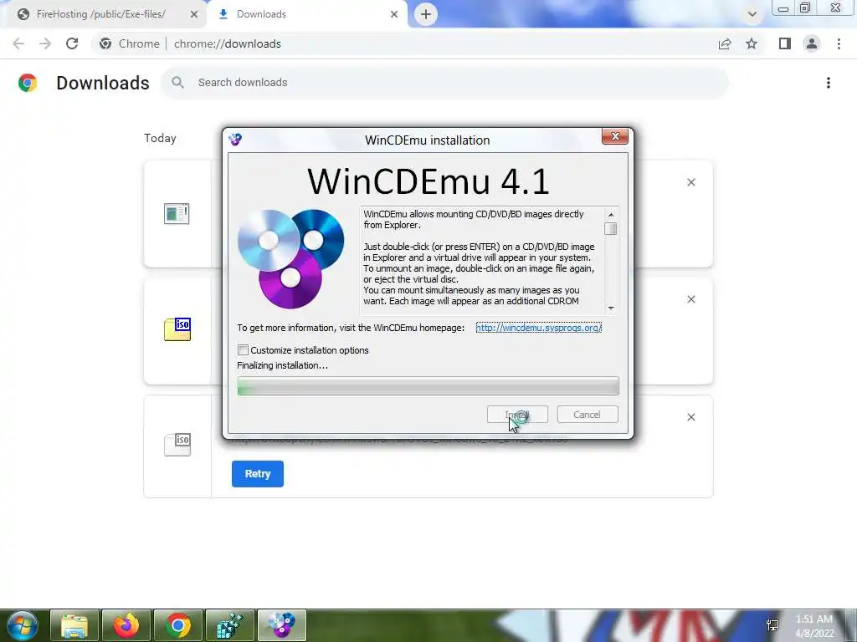Screen dimensions: 857x642
Task: Open the taskbar clock and date
Action: coord(814,626)
